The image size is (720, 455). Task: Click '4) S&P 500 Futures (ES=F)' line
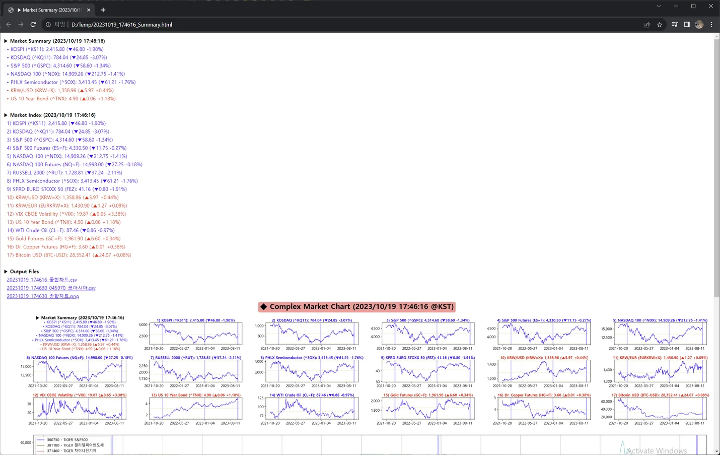tap(67, 148)
